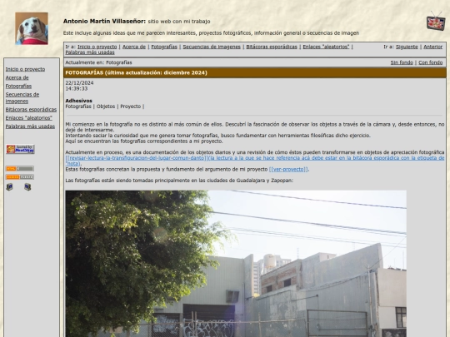
Task: Open 'Palabras más usadas' in left sidebar
Action: (x=30, y=126)
